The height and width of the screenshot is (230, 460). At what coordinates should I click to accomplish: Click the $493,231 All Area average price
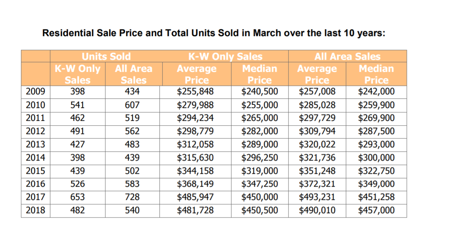tap(317, 197)
